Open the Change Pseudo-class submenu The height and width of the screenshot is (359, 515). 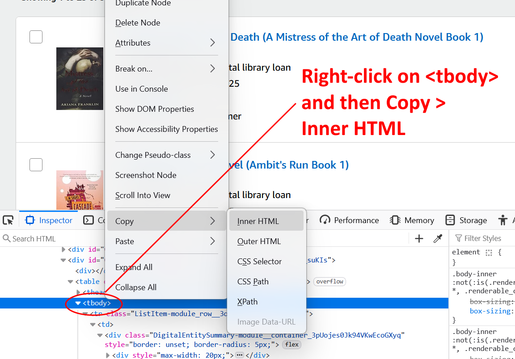167,155
